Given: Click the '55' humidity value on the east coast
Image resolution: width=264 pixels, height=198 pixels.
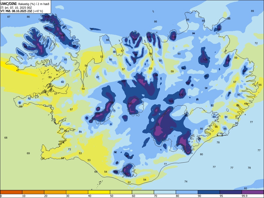Looking at the screenshot, I should click(260, 85).
